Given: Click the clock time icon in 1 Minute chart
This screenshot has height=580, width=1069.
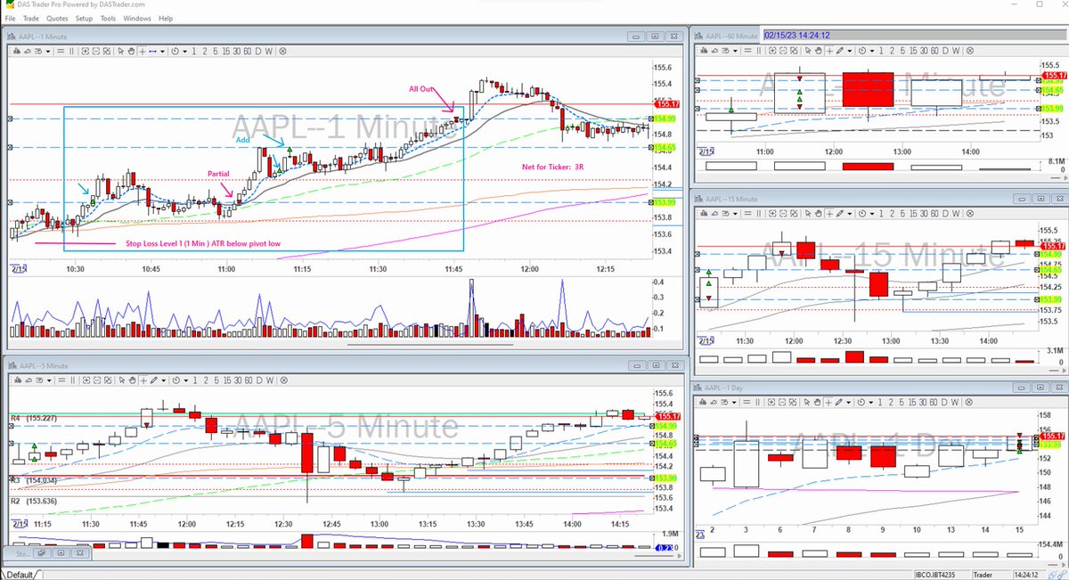Looking at the screenshot, I should tap(175, 52).
